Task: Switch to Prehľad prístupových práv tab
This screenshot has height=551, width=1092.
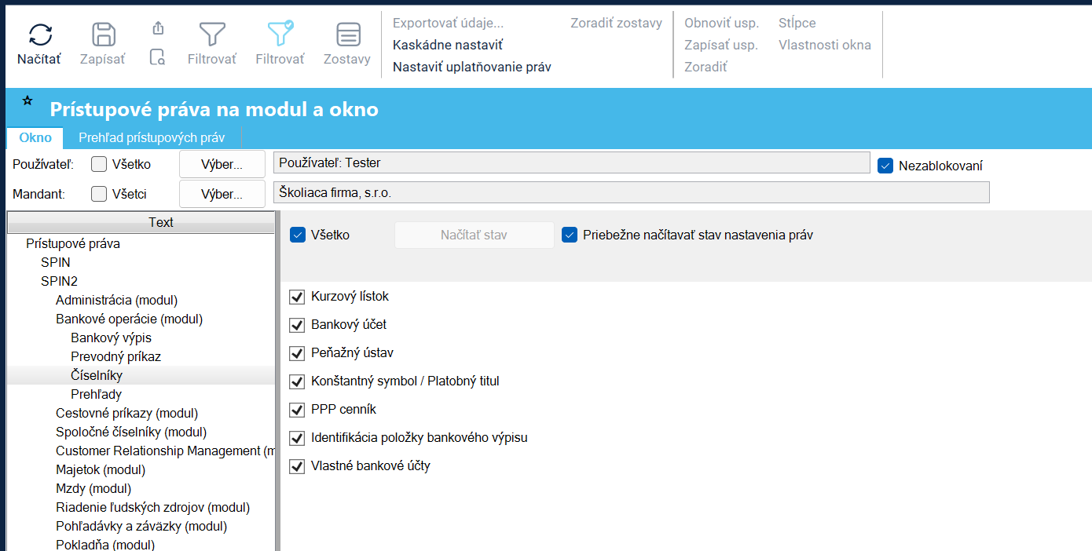Action: 152,137
